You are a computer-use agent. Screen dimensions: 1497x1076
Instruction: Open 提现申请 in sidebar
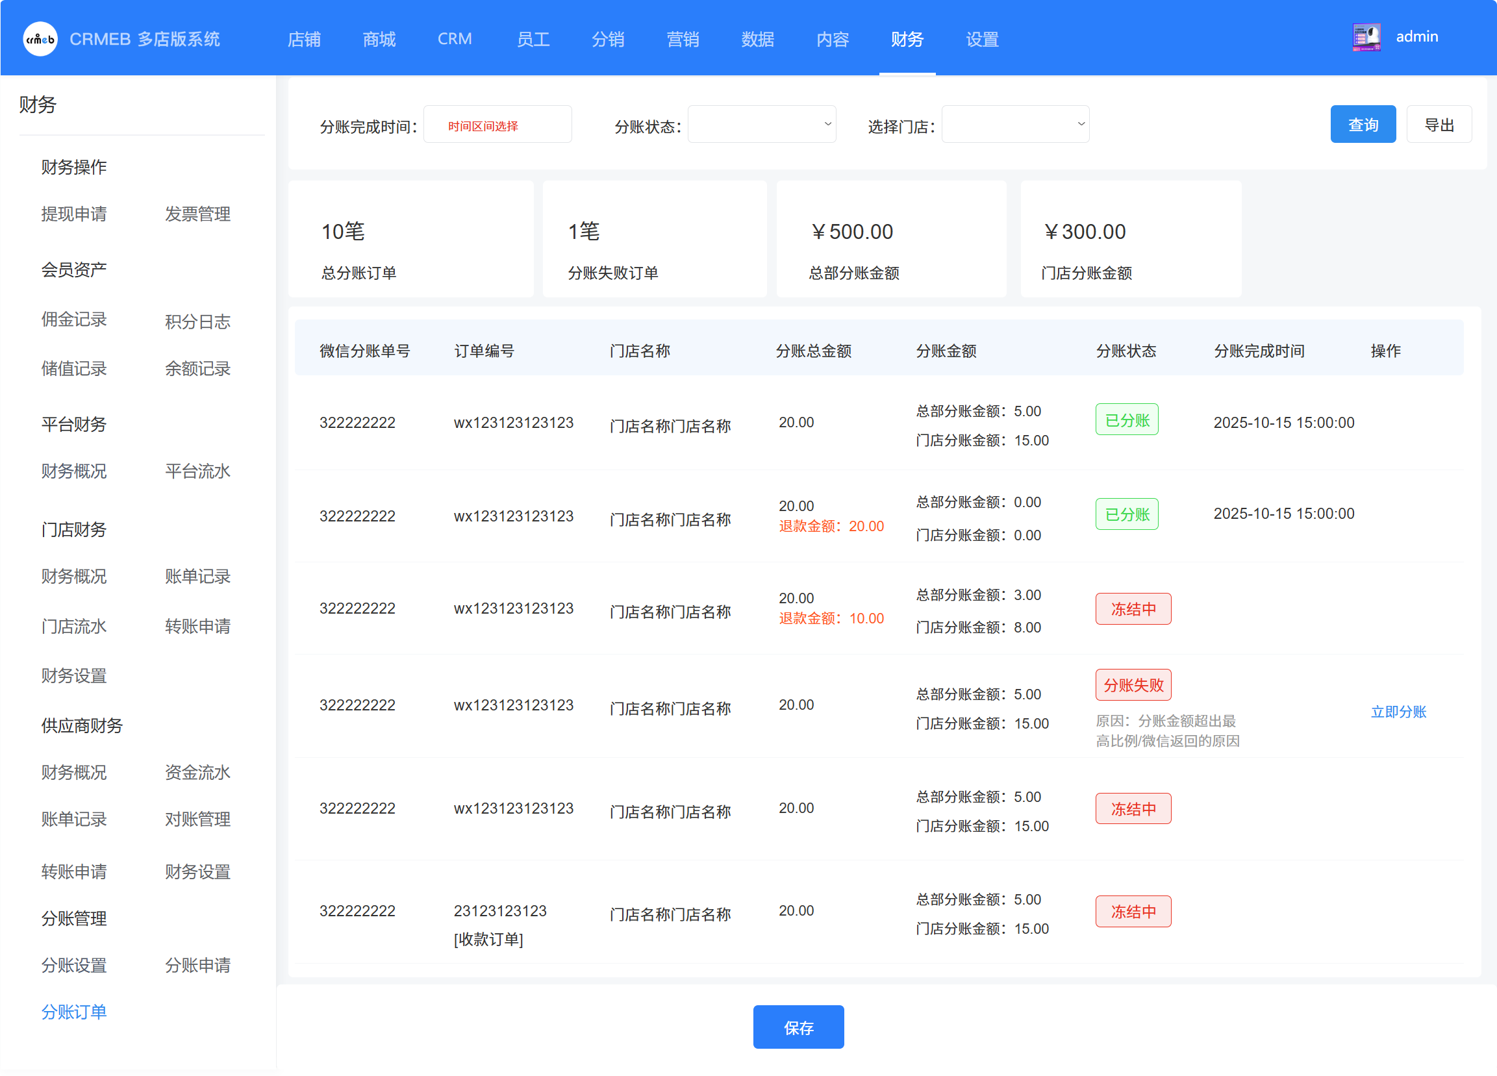[x=74, y=214]
